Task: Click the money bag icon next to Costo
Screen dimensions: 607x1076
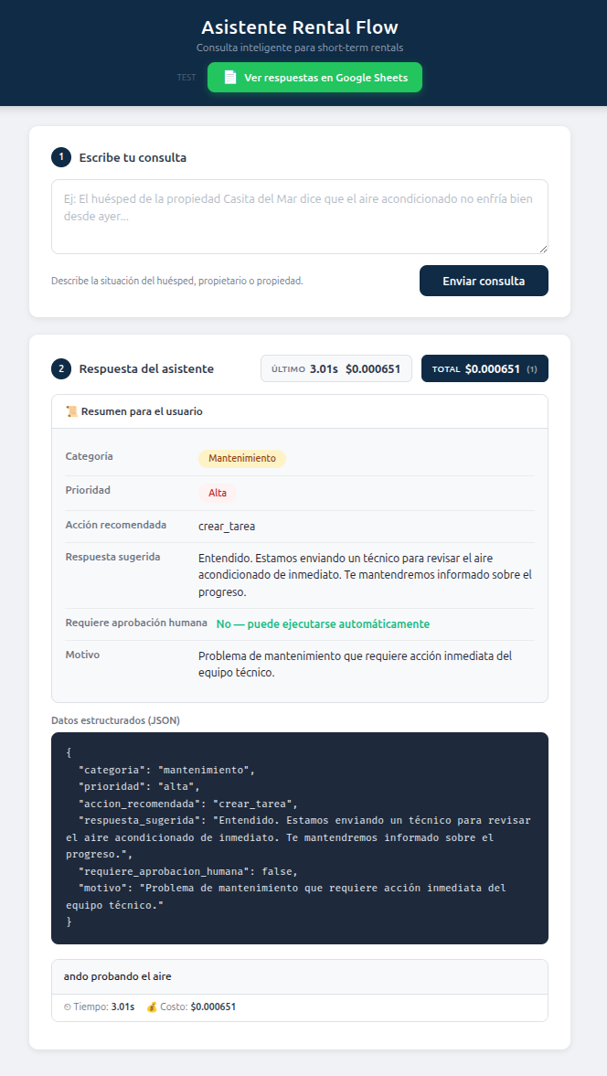Action: click(153, 1007)
